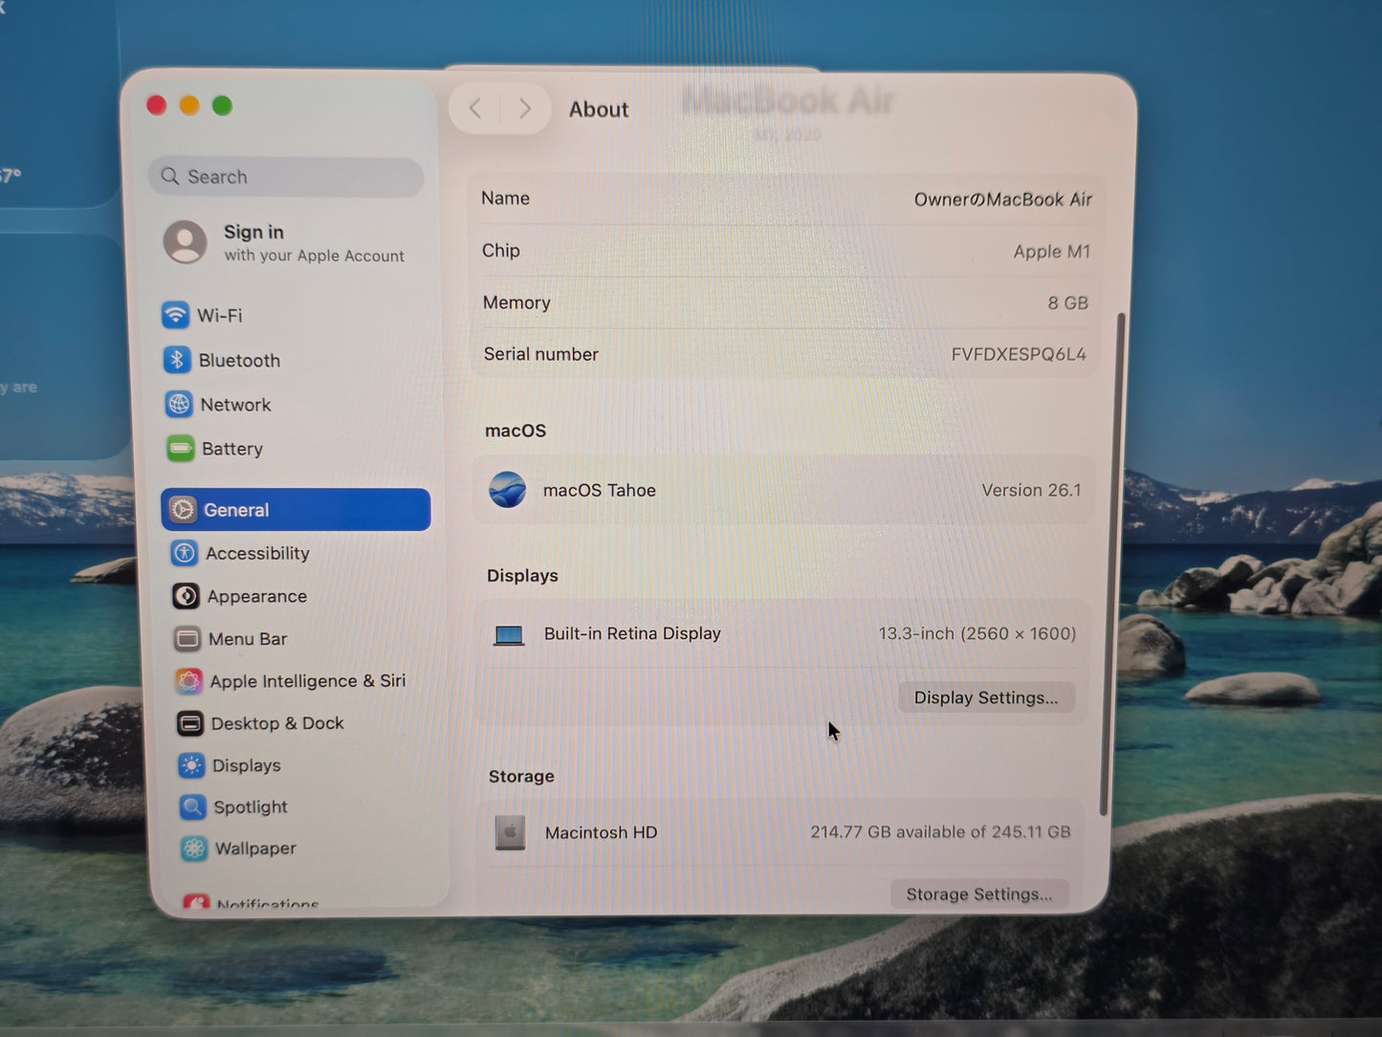This screenshot has height=1037, width=1382.
Task: Click the Name label in About list
Action: 505,198
